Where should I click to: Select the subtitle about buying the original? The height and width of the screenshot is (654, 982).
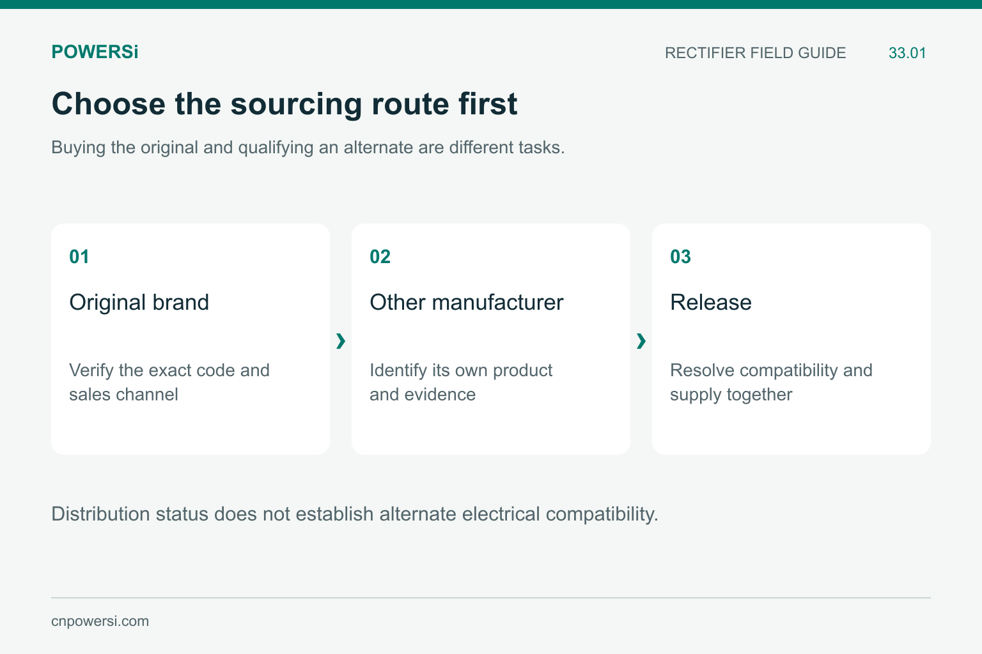(x=308, y=148)
